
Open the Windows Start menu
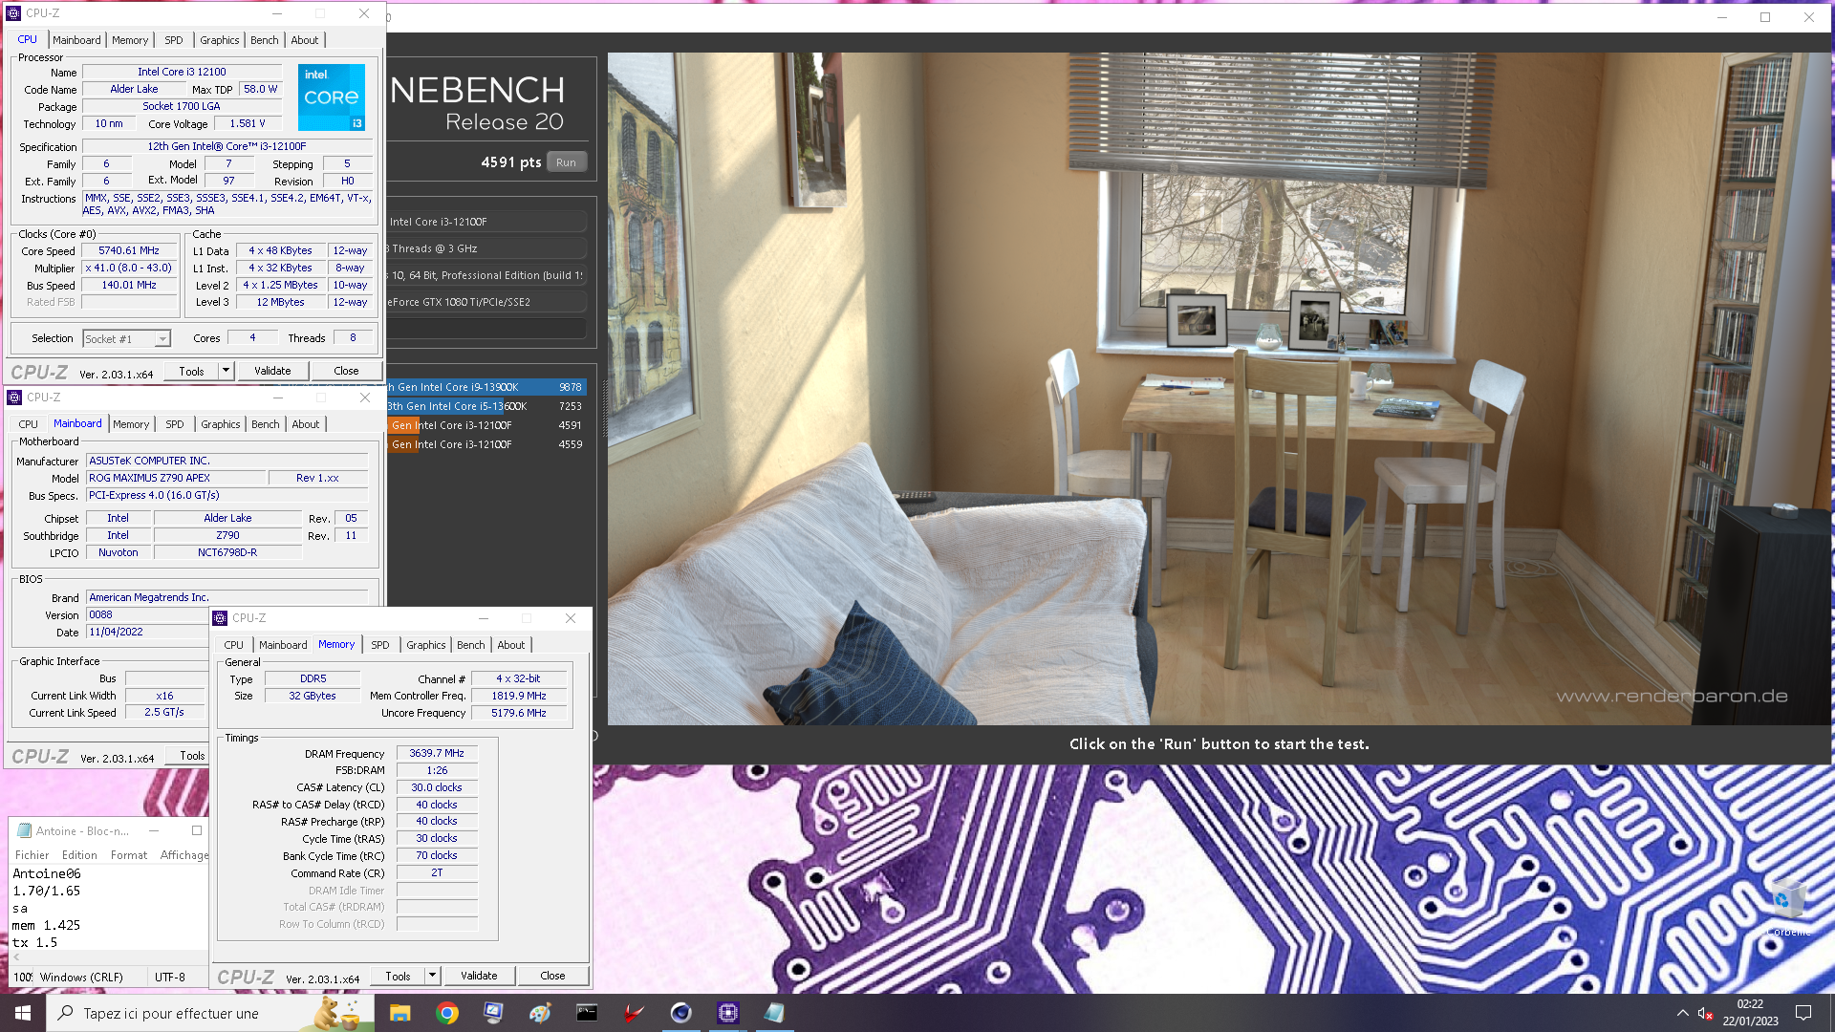pos(23,1013)
